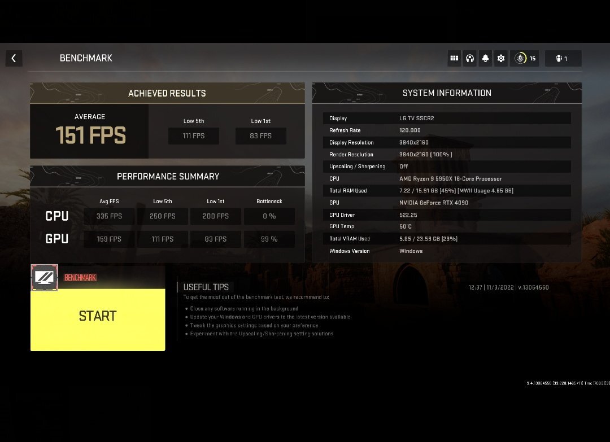610x442 pixels.
Task: Open the settings gear icon
Action: (500, 58)
